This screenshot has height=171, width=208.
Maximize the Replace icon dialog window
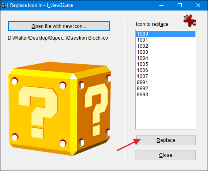(180, 5)
